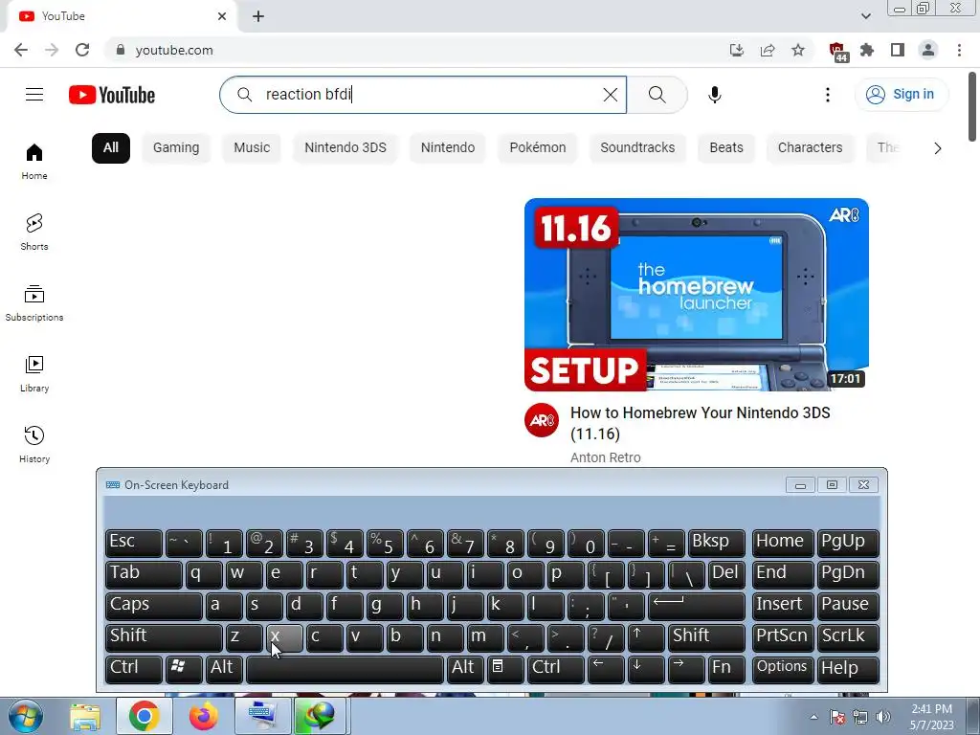Select the Nintendo 3DS filter chip

click(x=345, y=148)
